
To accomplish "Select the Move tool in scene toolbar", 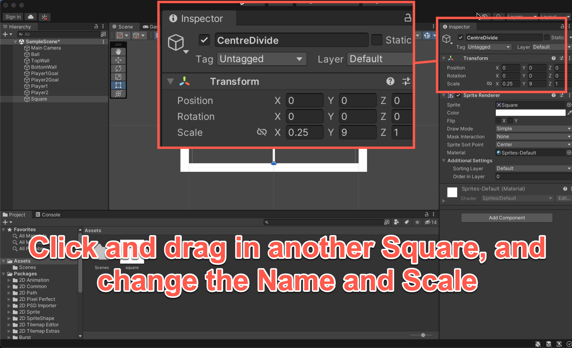I will (118, 60).
